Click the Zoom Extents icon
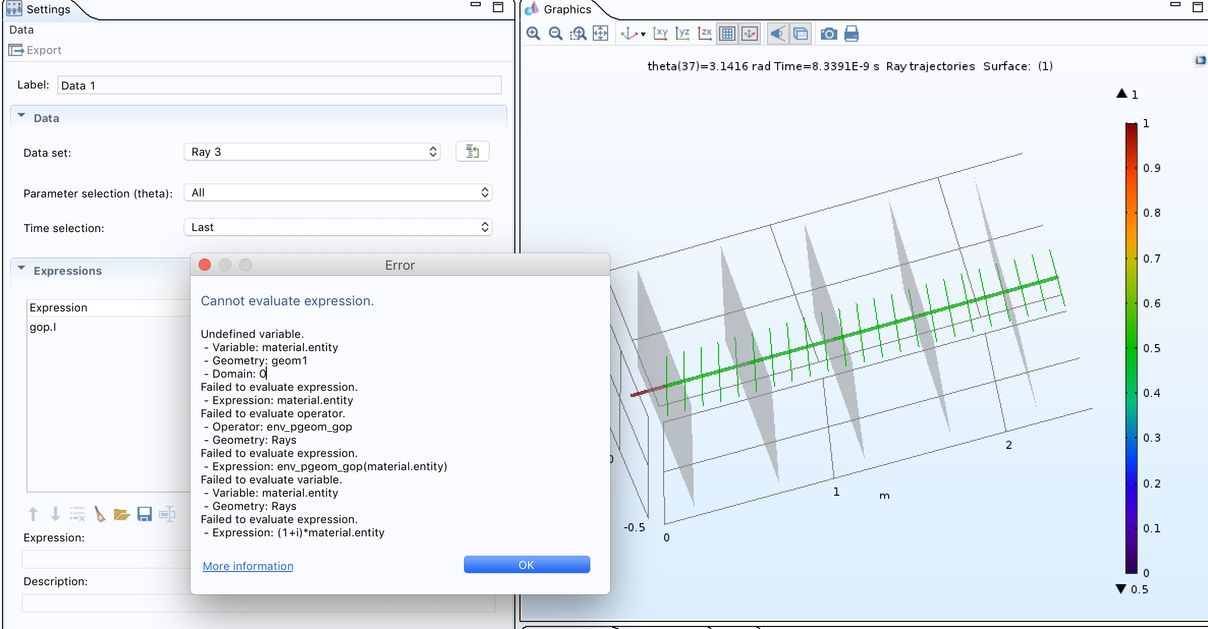Screen dimensions: 1208x629 click(x=600, y=34)
